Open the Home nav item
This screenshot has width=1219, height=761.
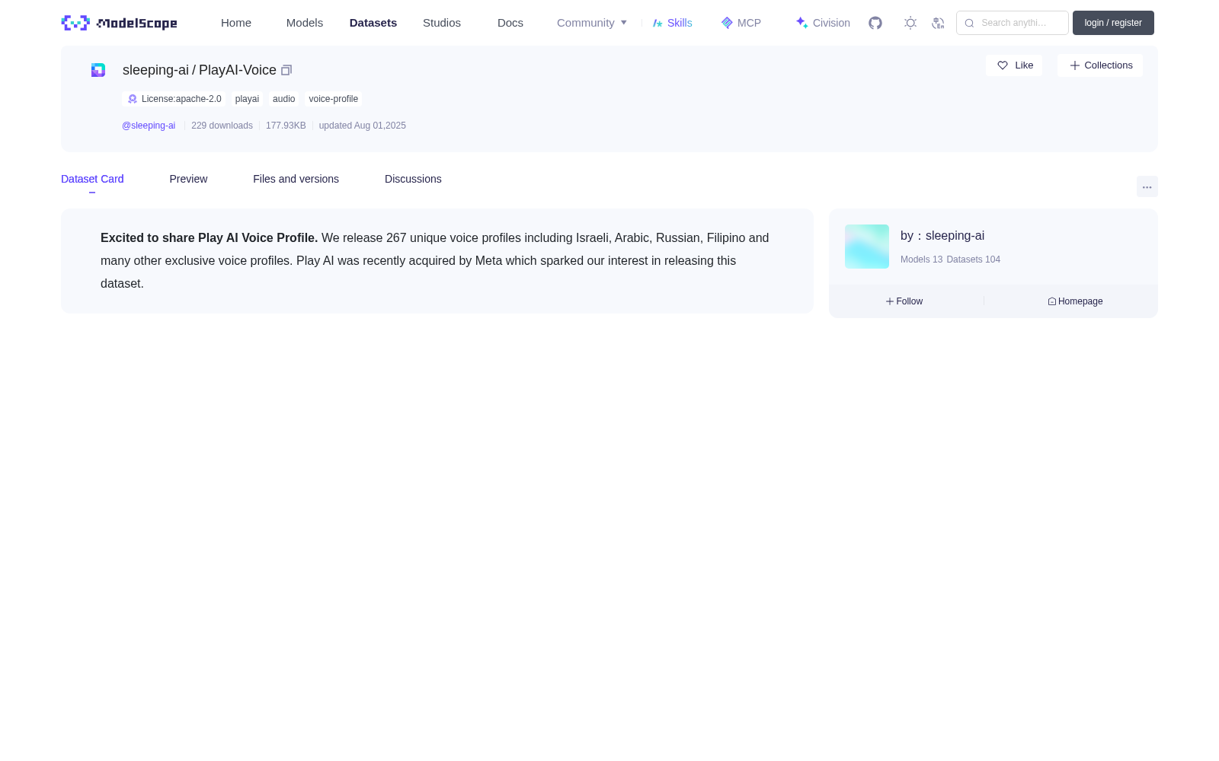(x=236, y=23)
